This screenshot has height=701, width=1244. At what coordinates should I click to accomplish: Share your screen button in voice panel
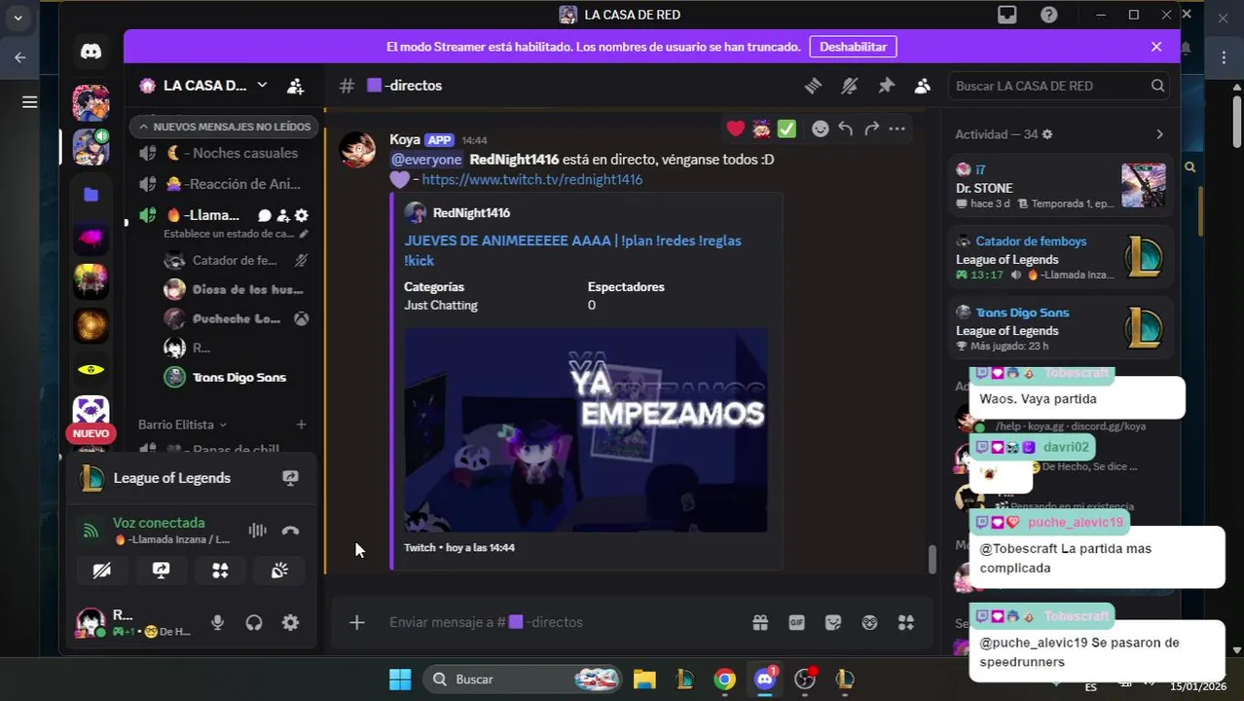point(162,571)
